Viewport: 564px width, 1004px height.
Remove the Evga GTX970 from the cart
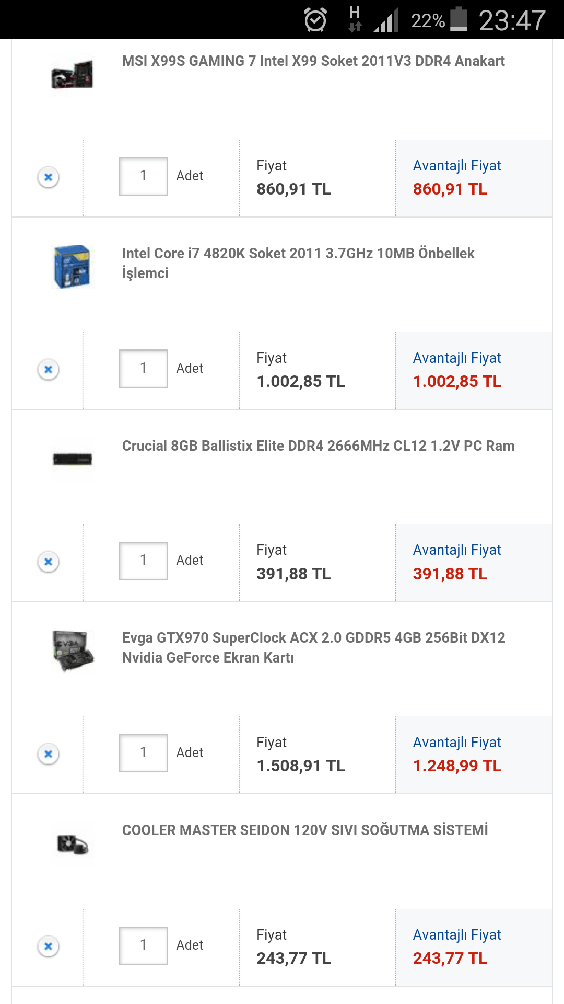(x=48, y=754)
